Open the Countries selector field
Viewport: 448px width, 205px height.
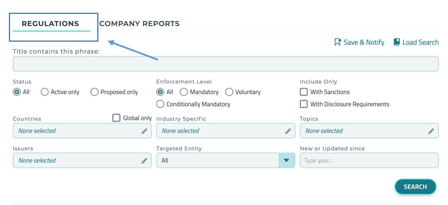pyautogui.click(x=82, y=131)
